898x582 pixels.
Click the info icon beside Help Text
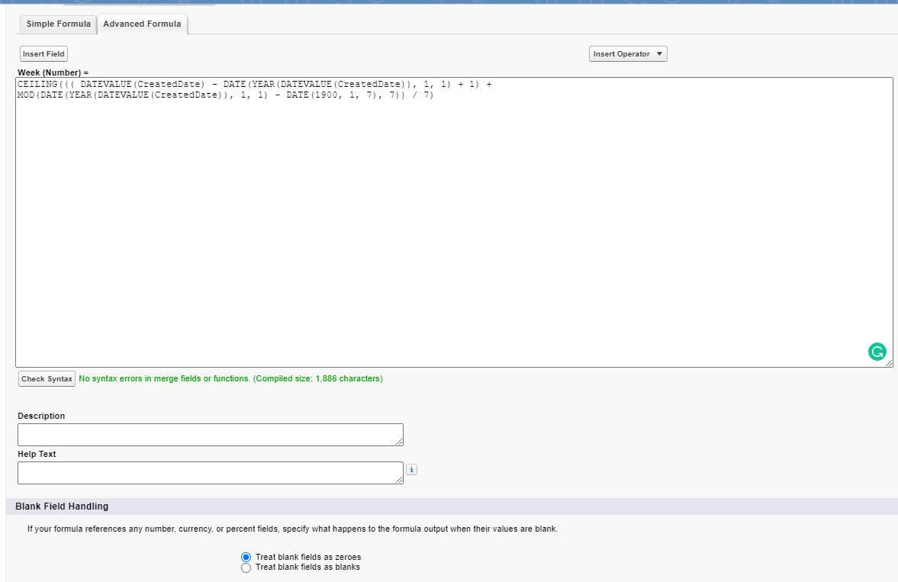point(411,470)
